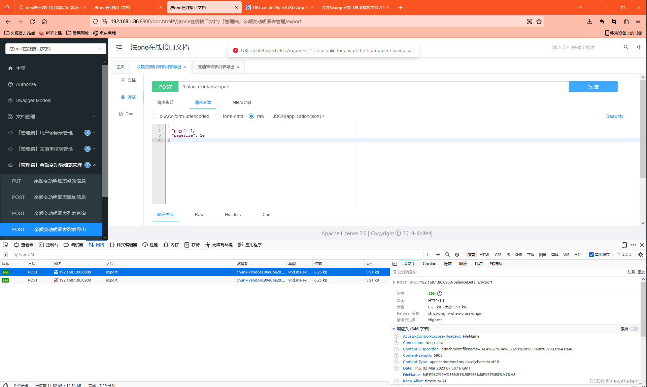This screenshot has width=647, height=387.
Task: Select x-www-form-urlencoded radio option
Action: 155,116
